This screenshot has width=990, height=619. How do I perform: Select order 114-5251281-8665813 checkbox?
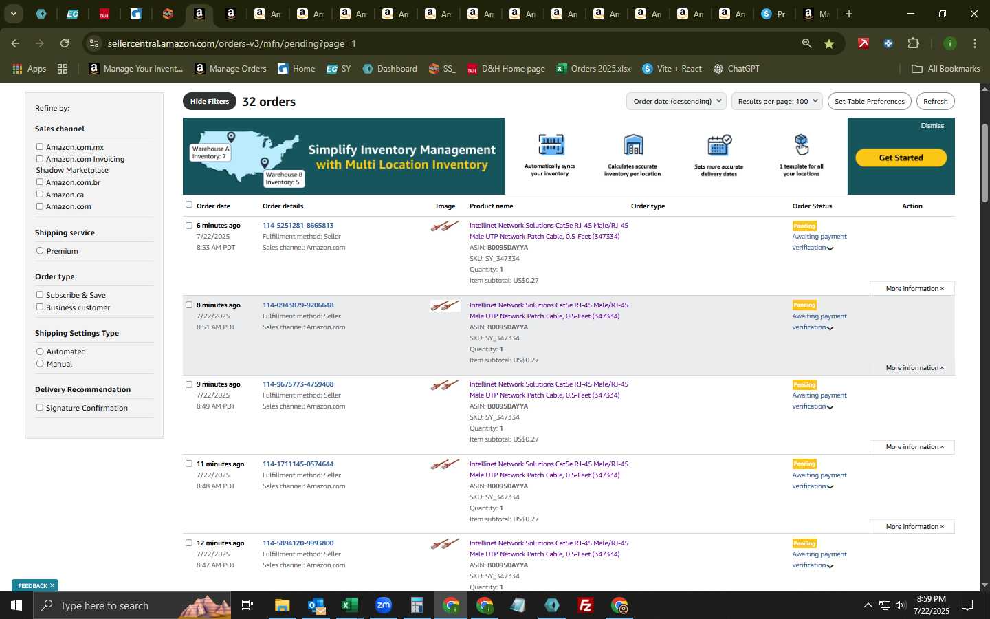pyautogui.click(x=189, y=225)
